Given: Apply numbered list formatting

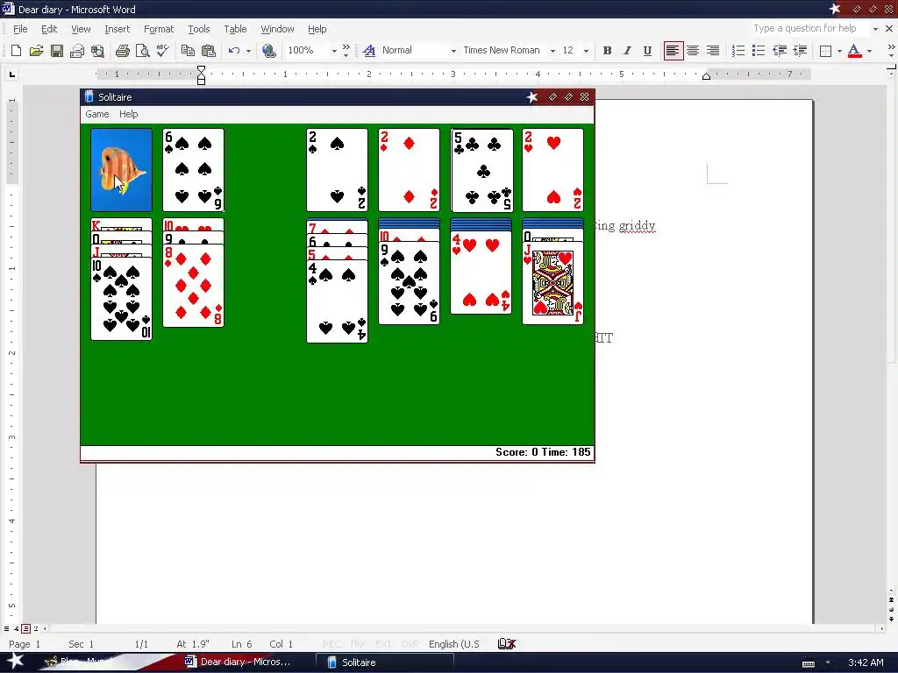Looking at the screenshot, I should pyautogui.click(x=738, y=51).
